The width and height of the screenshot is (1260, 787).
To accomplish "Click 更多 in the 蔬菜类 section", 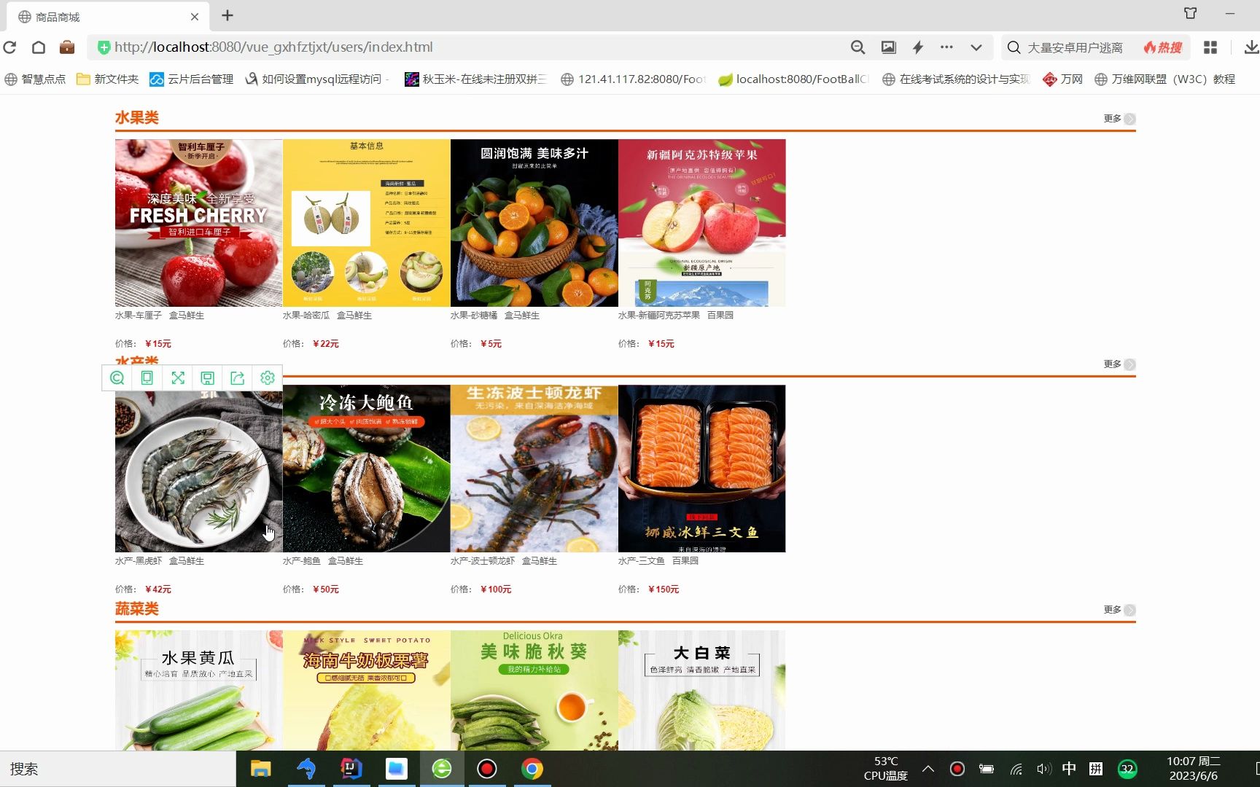I will [x=1119, y=610].
